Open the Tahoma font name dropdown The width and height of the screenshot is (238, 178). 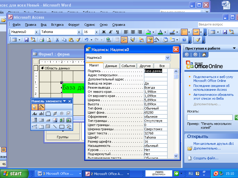tap(79, 32)
